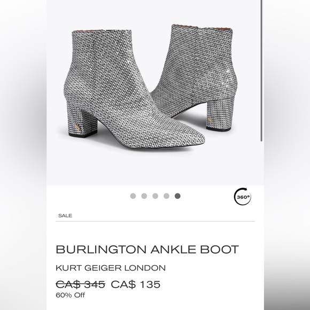Click the Burlington Ankle Boot title
Image resolution: width=310 pixels, height=310 pixels.
(x=148, y=249)
